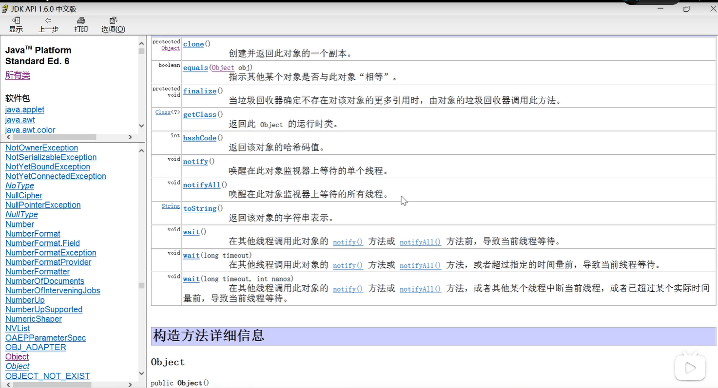
Task: Click scroll-right arrow under the package list
Action: pos(130,138)
